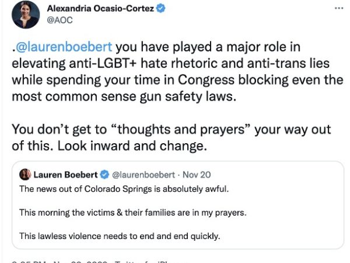
Task: Click 'The news out of Colorado Springs' line
Action: [124, 189]
